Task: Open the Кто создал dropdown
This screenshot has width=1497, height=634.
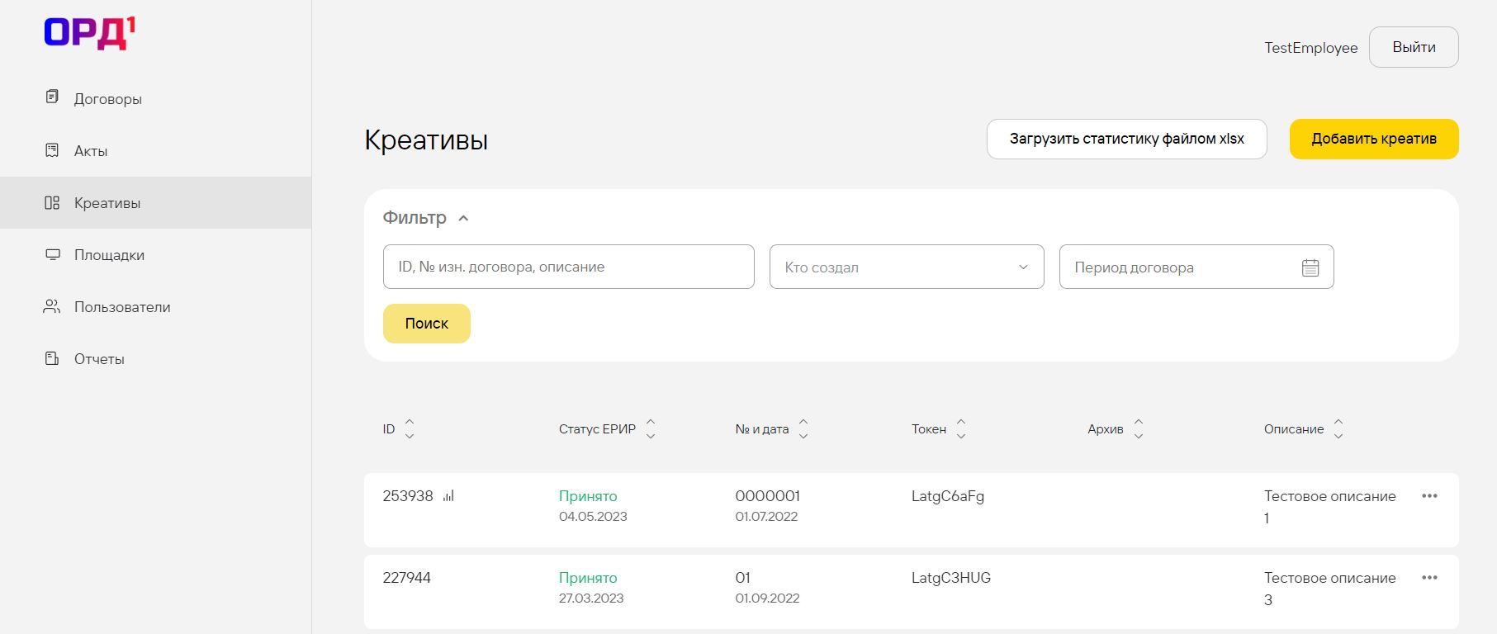Action: pos(907,267)
